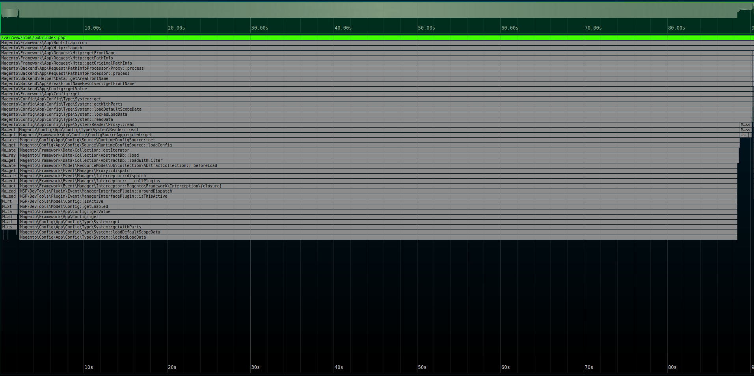Select Manager\Interceptor::dispatch bar
754x376 pixels.
point(378,176)
